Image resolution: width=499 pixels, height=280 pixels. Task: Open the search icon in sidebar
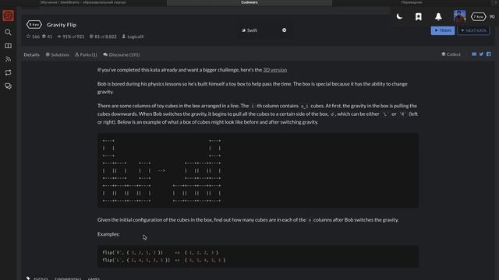click(x=8, y=33)
